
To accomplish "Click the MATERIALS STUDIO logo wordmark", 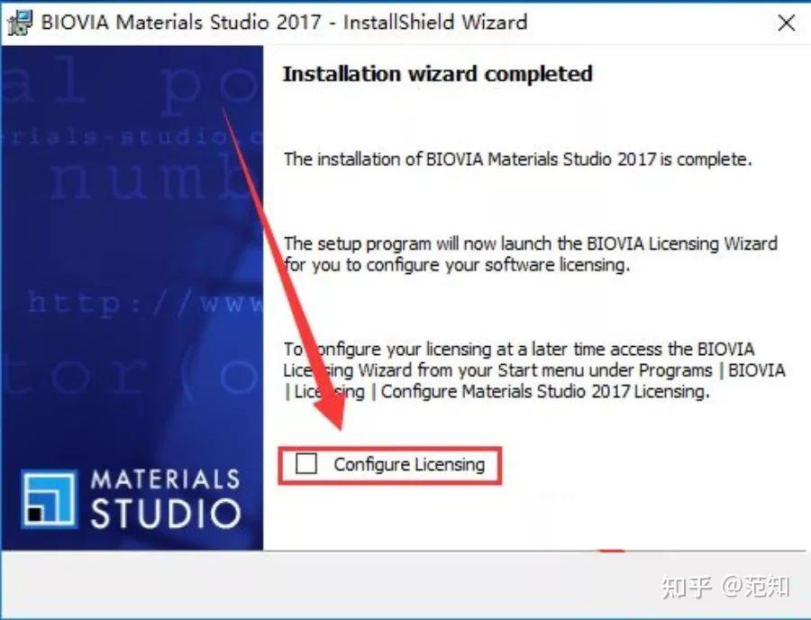I will 166,498.
